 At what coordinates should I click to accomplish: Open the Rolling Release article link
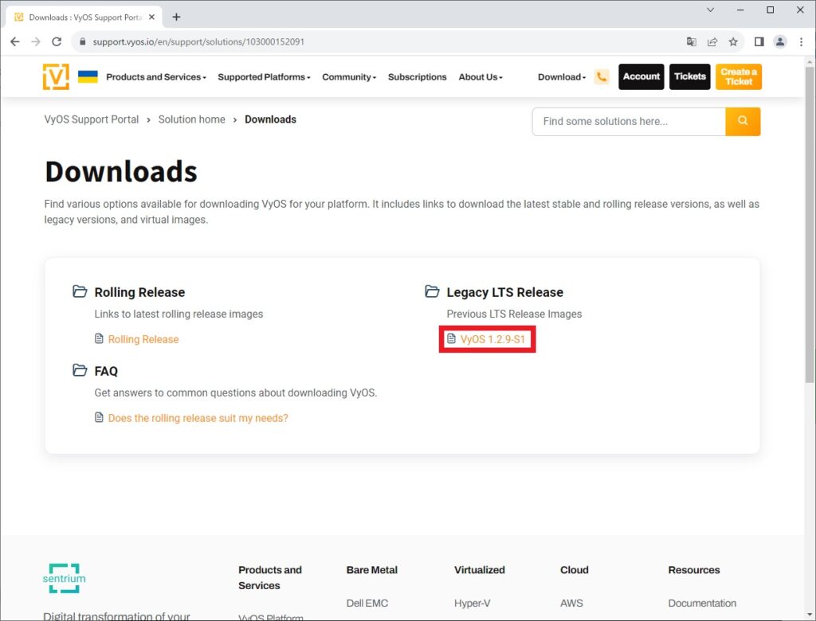coord(143,340)
